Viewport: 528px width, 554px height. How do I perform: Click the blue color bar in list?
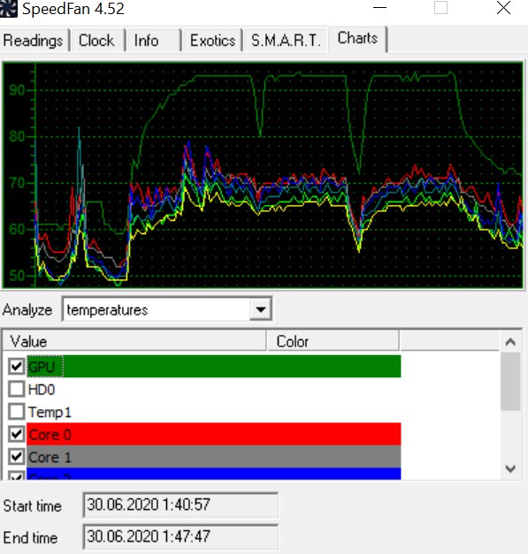tap(214, 474)
